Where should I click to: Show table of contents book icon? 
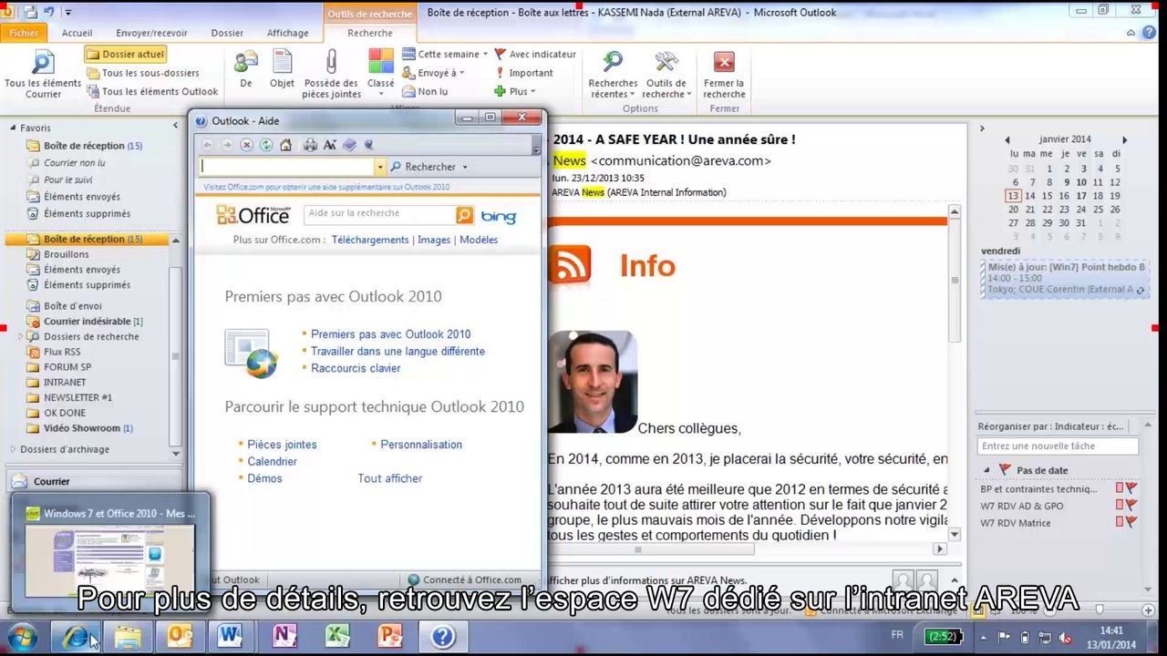click(x=349, y=145)
